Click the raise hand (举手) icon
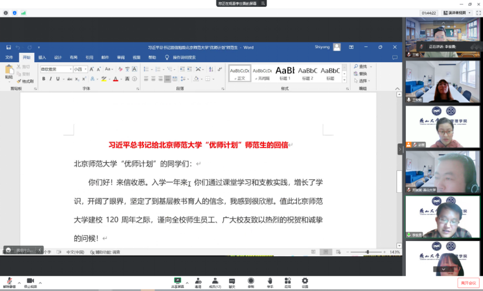This screenshot has width=483, height=291. tap(270, 282)
